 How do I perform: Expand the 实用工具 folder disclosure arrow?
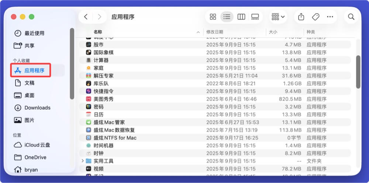click(83, 161)
